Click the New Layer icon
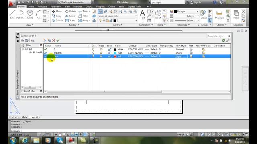This screenshot has height=144, width=257. click(45, 40)
